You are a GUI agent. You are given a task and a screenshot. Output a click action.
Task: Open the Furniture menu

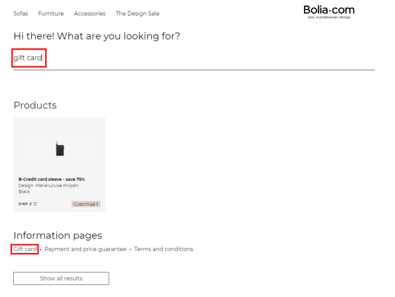pyautogui.click(x=51, y=13)
